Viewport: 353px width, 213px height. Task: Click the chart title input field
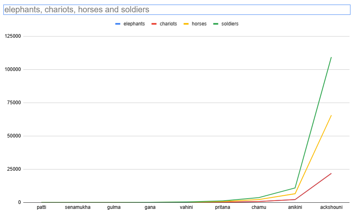(177, 10)
